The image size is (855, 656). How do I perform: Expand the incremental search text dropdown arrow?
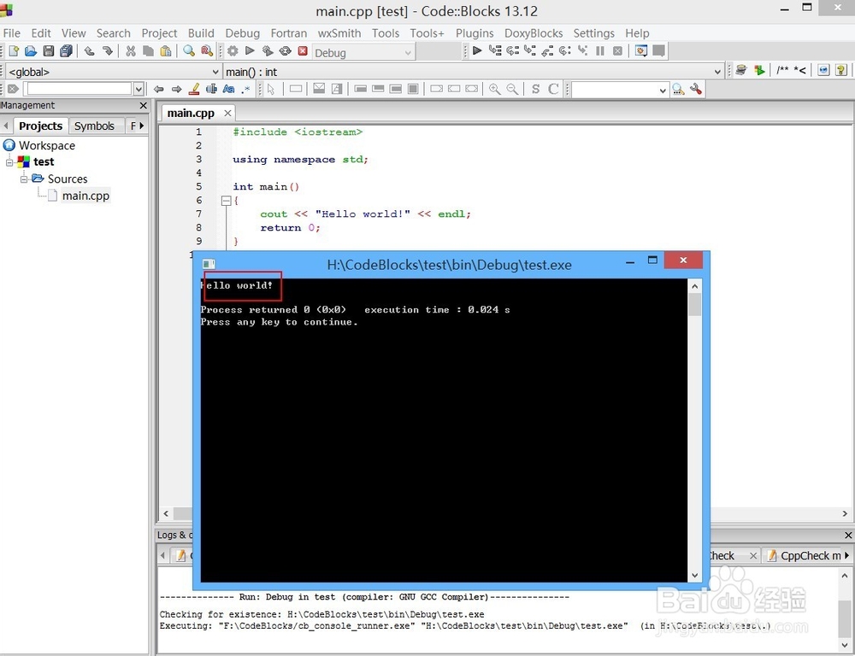click(x=139, y=89)
